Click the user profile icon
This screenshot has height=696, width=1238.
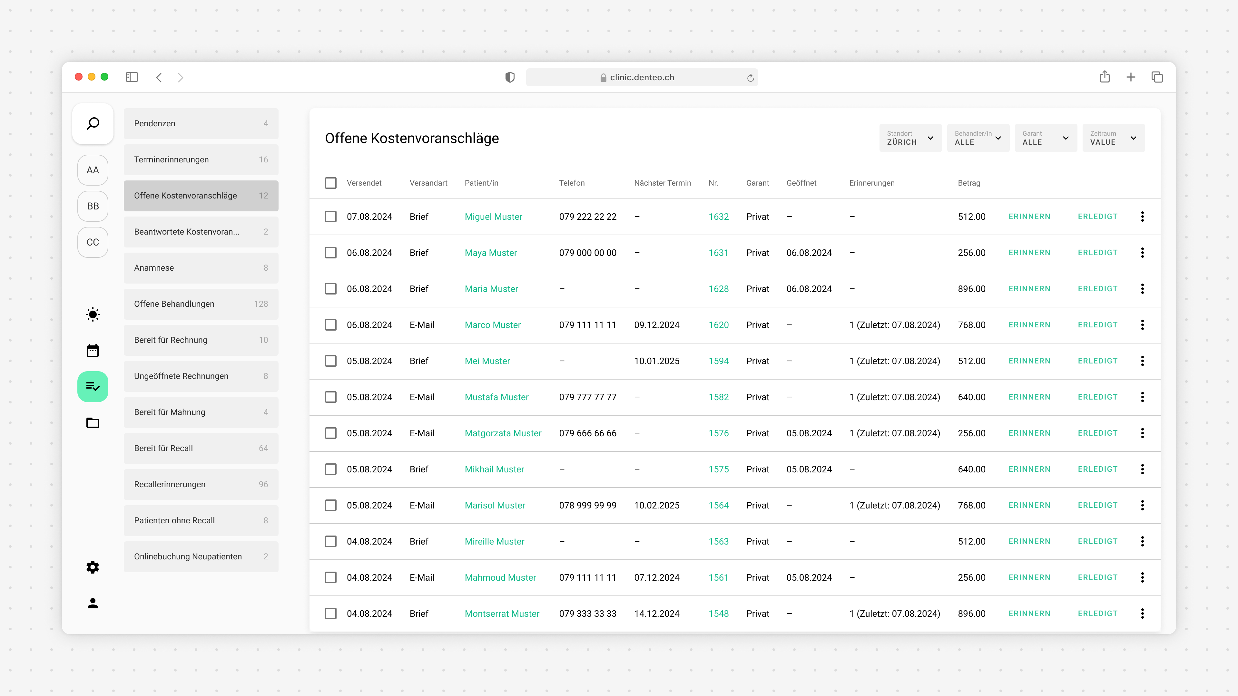[93, 603]
